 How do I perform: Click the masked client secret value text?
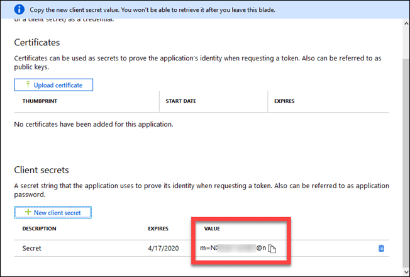(x=231, y=249)
